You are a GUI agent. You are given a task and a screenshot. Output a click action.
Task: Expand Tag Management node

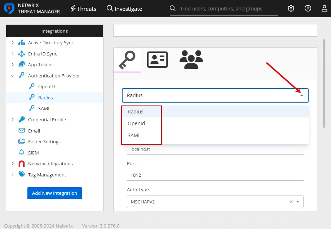[x=13, y=175]
